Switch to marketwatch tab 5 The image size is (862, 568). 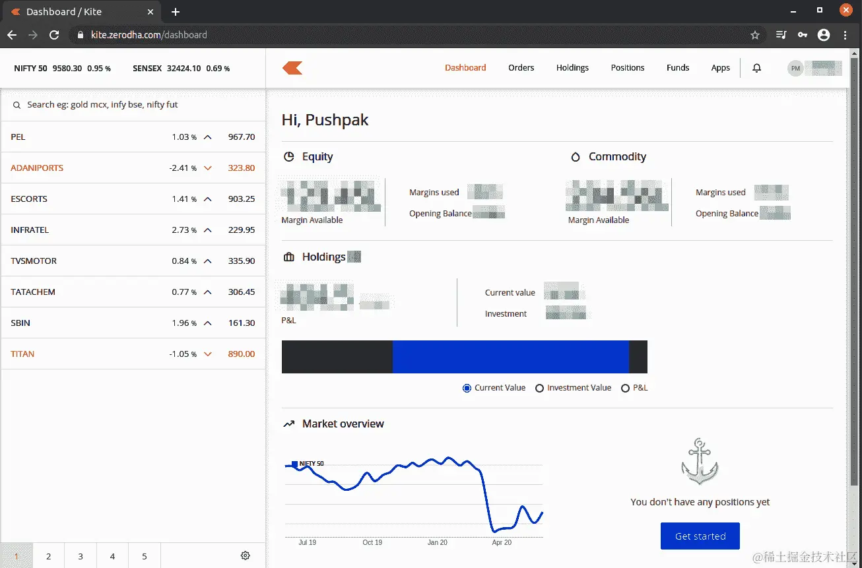[x=145, y=555]
